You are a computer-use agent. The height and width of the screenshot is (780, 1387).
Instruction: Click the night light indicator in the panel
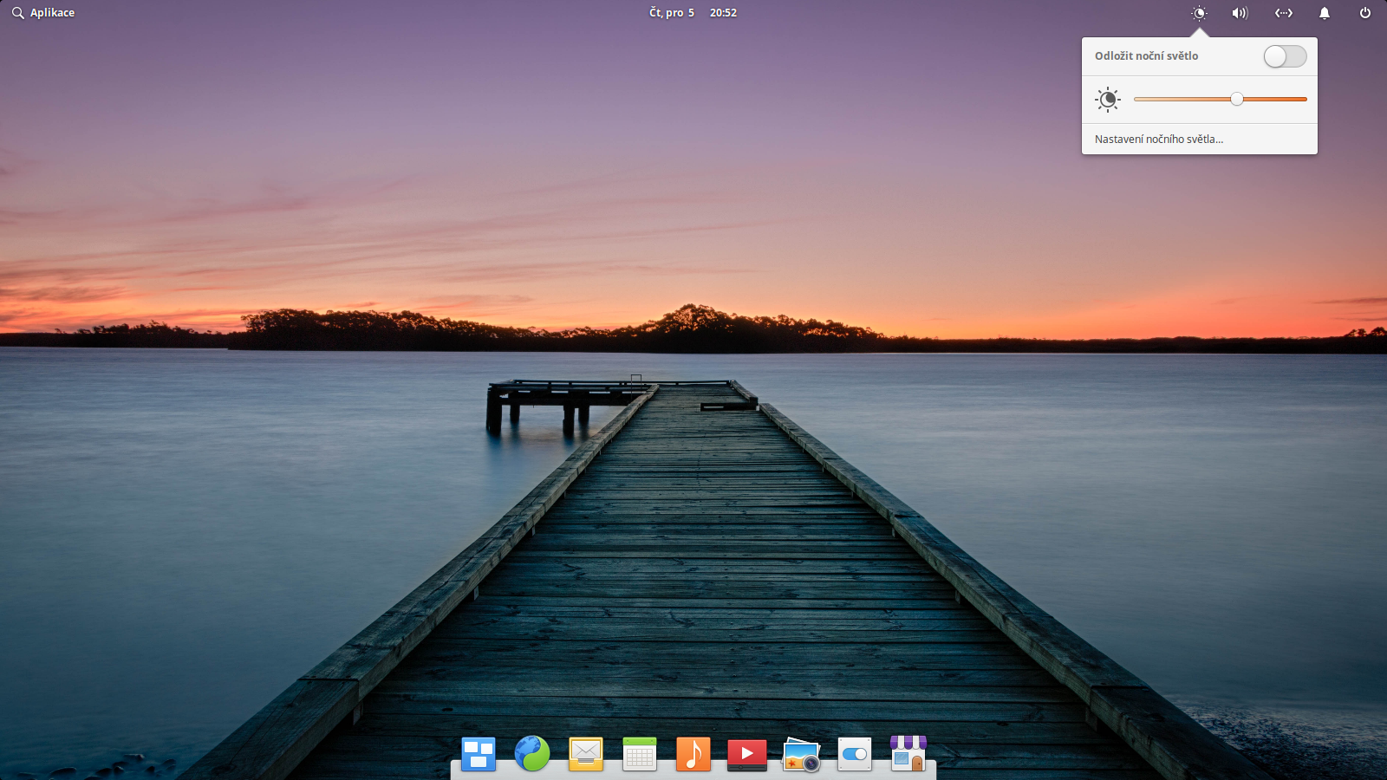[1200, 13]
